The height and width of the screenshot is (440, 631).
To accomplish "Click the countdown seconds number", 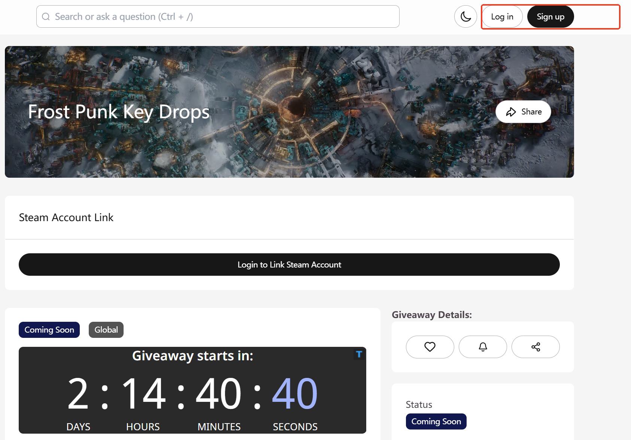I will point(295,393).
